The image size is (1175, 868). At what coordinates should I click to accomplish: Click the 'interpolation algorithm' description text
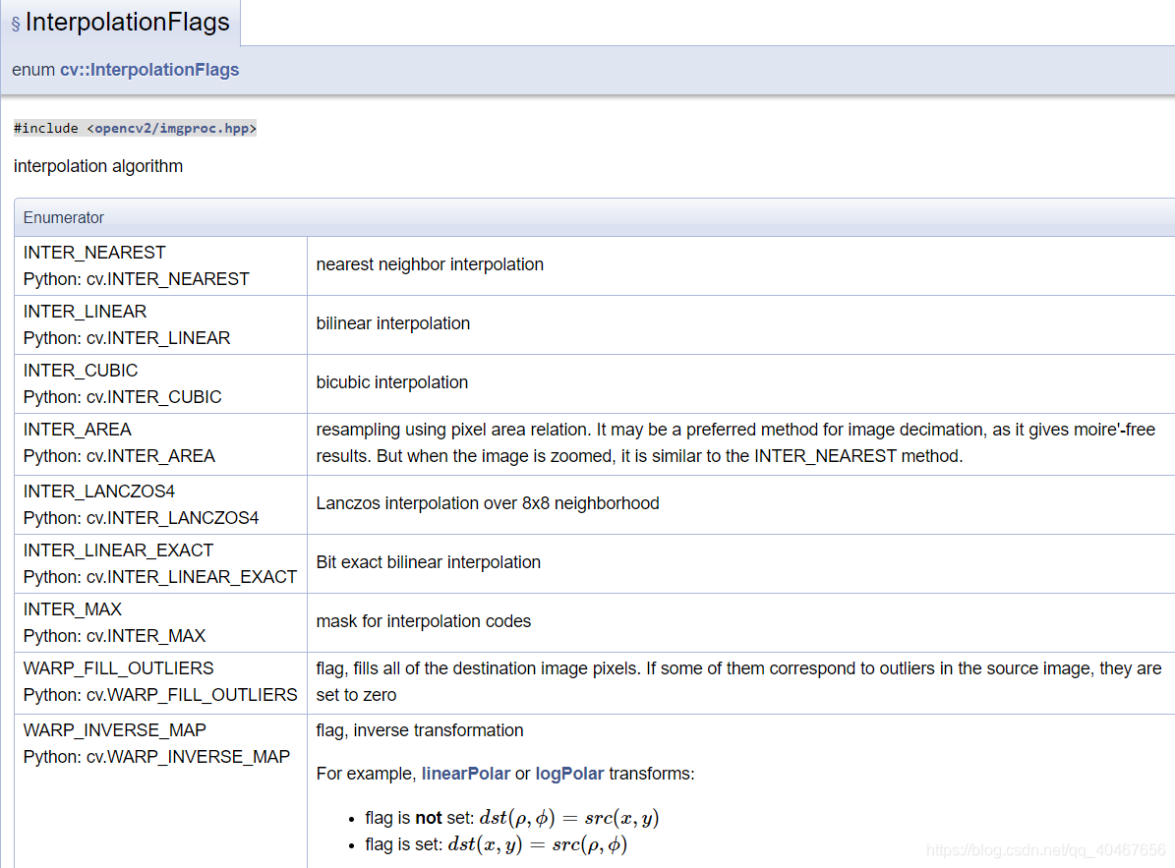[98, 166]
